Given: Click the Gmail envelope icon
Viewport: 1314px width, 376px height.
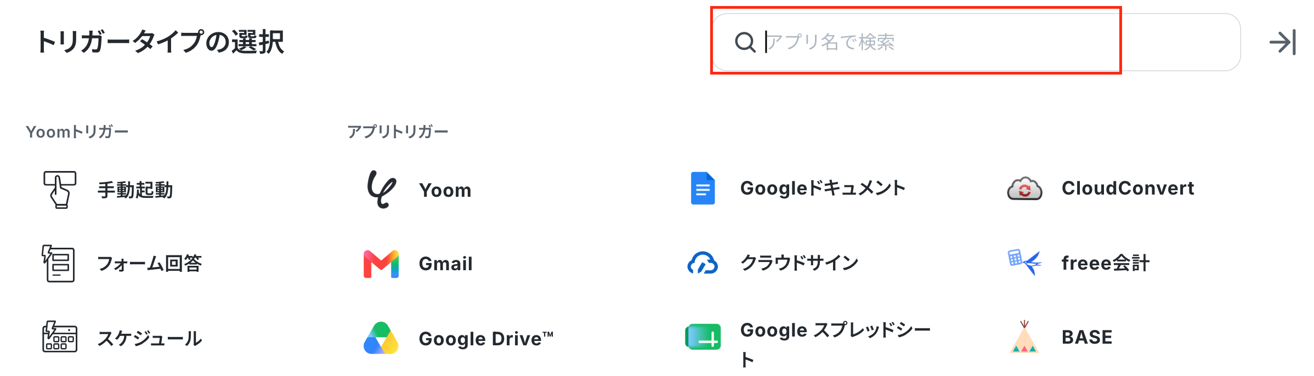Looking at the screenshot, I should (x=381, y=264).
